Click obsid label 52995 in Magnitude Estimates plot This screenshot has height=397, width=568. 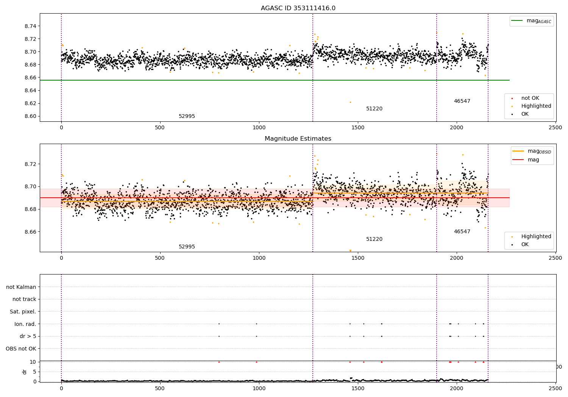tap(187, 247)
